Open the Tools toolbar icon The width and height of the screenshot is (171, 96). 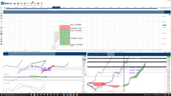click(x=21, y=4)
